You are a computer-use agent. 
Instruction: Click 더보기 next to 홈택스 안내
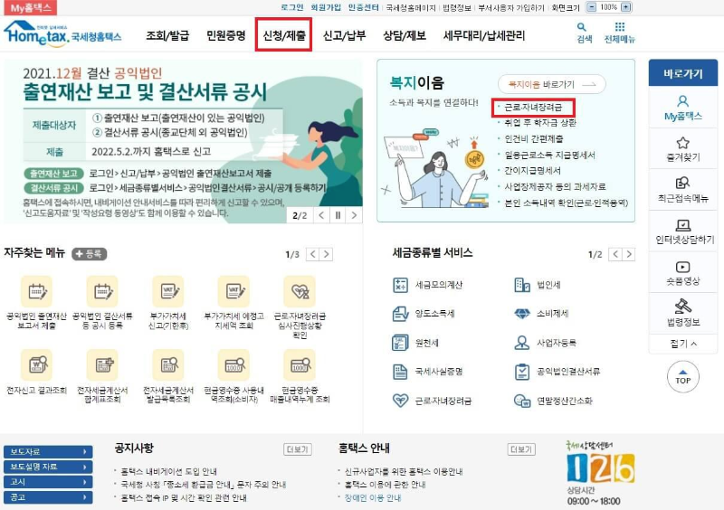[x=521, y=449]
